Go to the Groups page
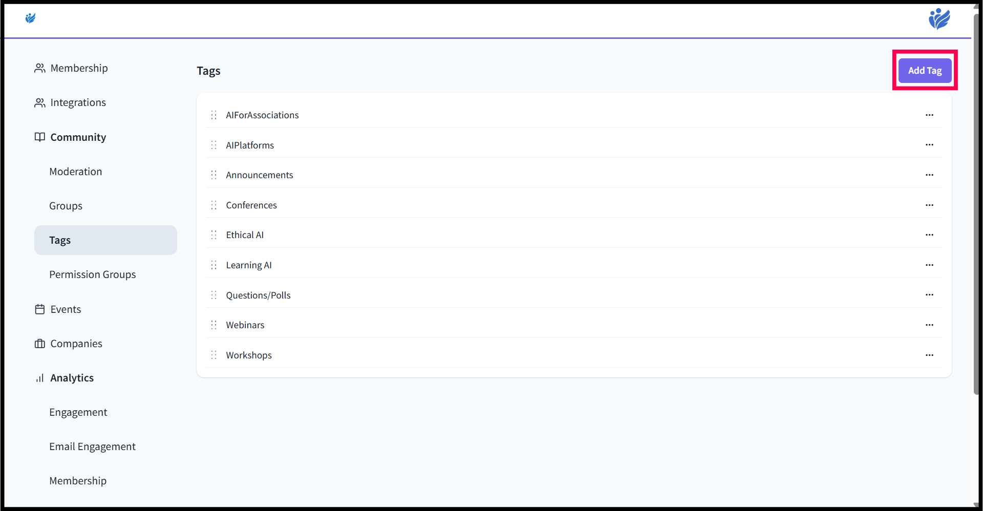983x511 pixels. click(x=66, y=206)
